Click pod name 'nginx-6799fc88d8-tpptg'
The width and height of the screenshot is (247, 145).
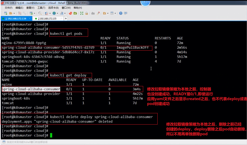(x=24, y=43)
